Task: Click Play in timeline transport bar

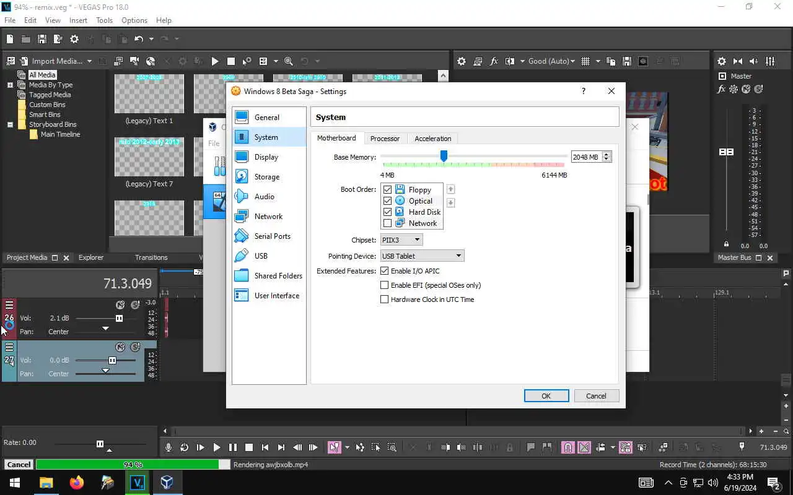Action: pyautogui.click(x=217, y=447)
